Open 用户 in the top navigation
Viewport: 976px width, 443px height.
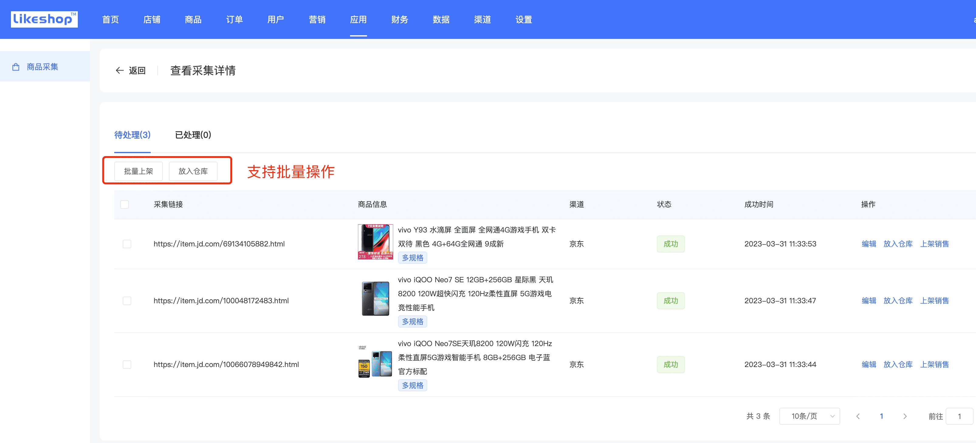pos(276,19)
